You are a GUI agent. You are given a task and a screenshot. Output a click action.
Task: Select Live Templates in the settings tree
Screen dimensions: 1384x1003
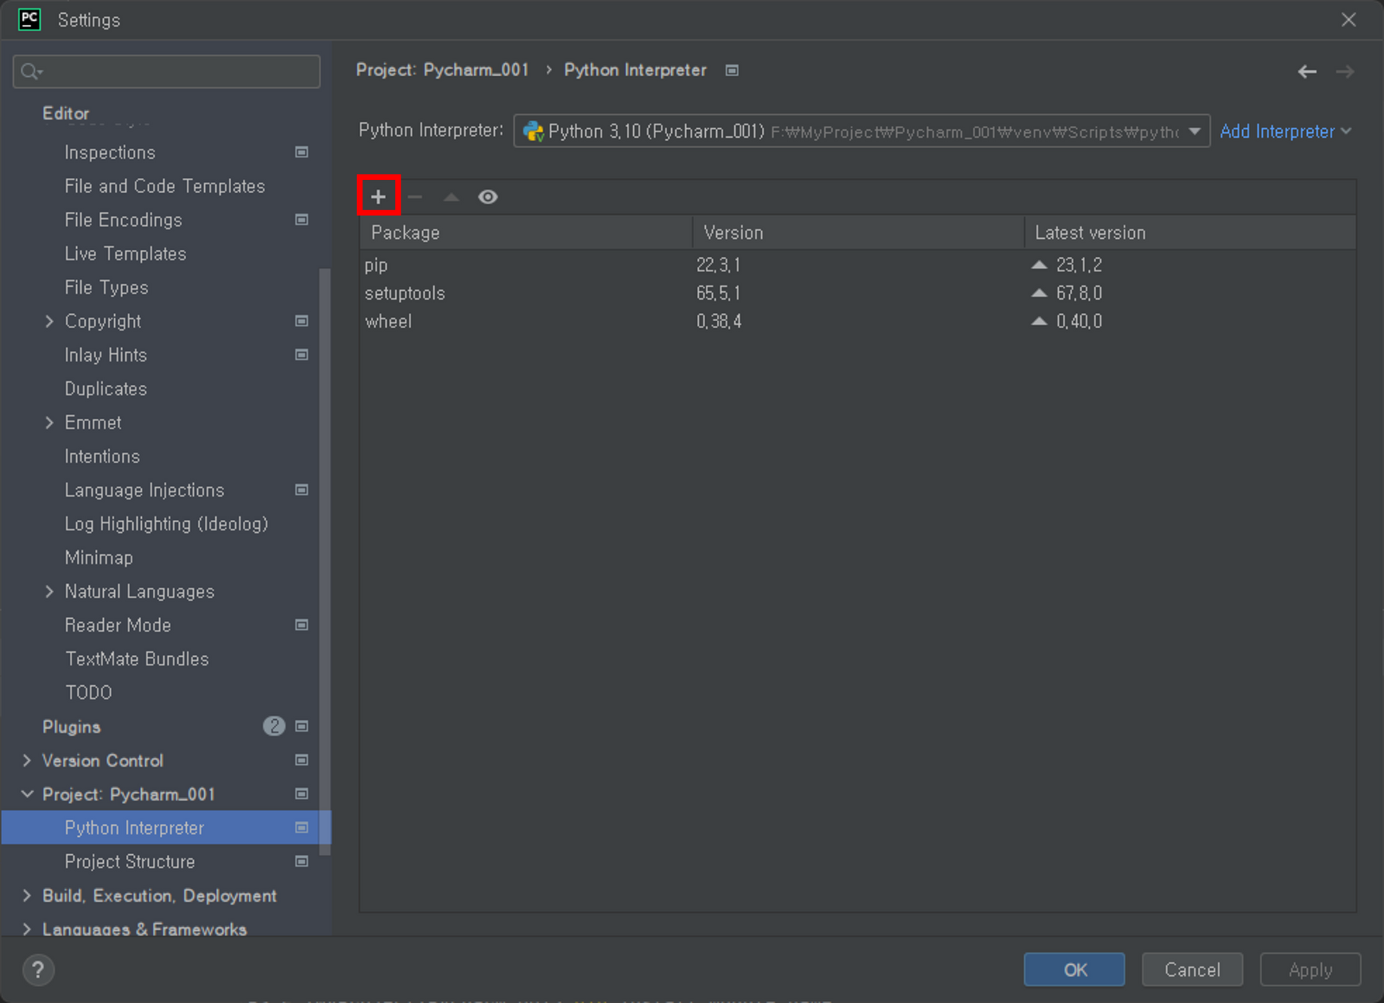click(x=125, y=254)
